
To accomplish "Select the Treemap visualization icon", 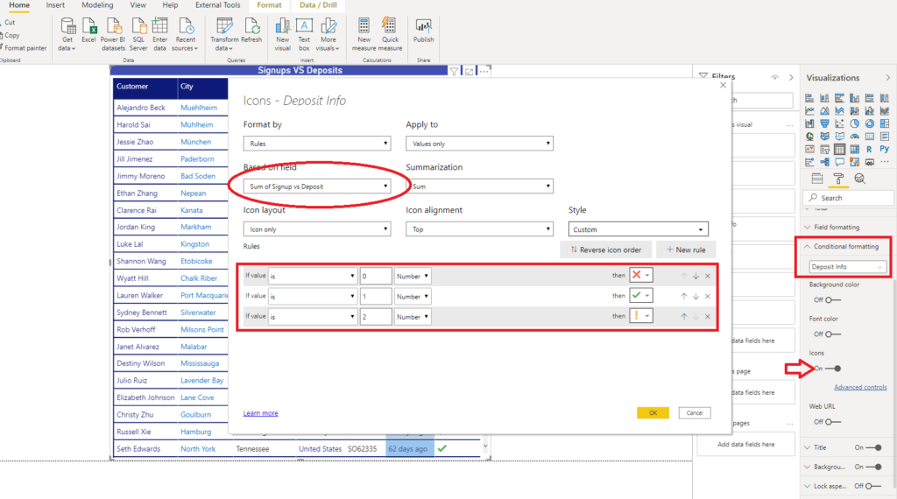I will point(885,123).
